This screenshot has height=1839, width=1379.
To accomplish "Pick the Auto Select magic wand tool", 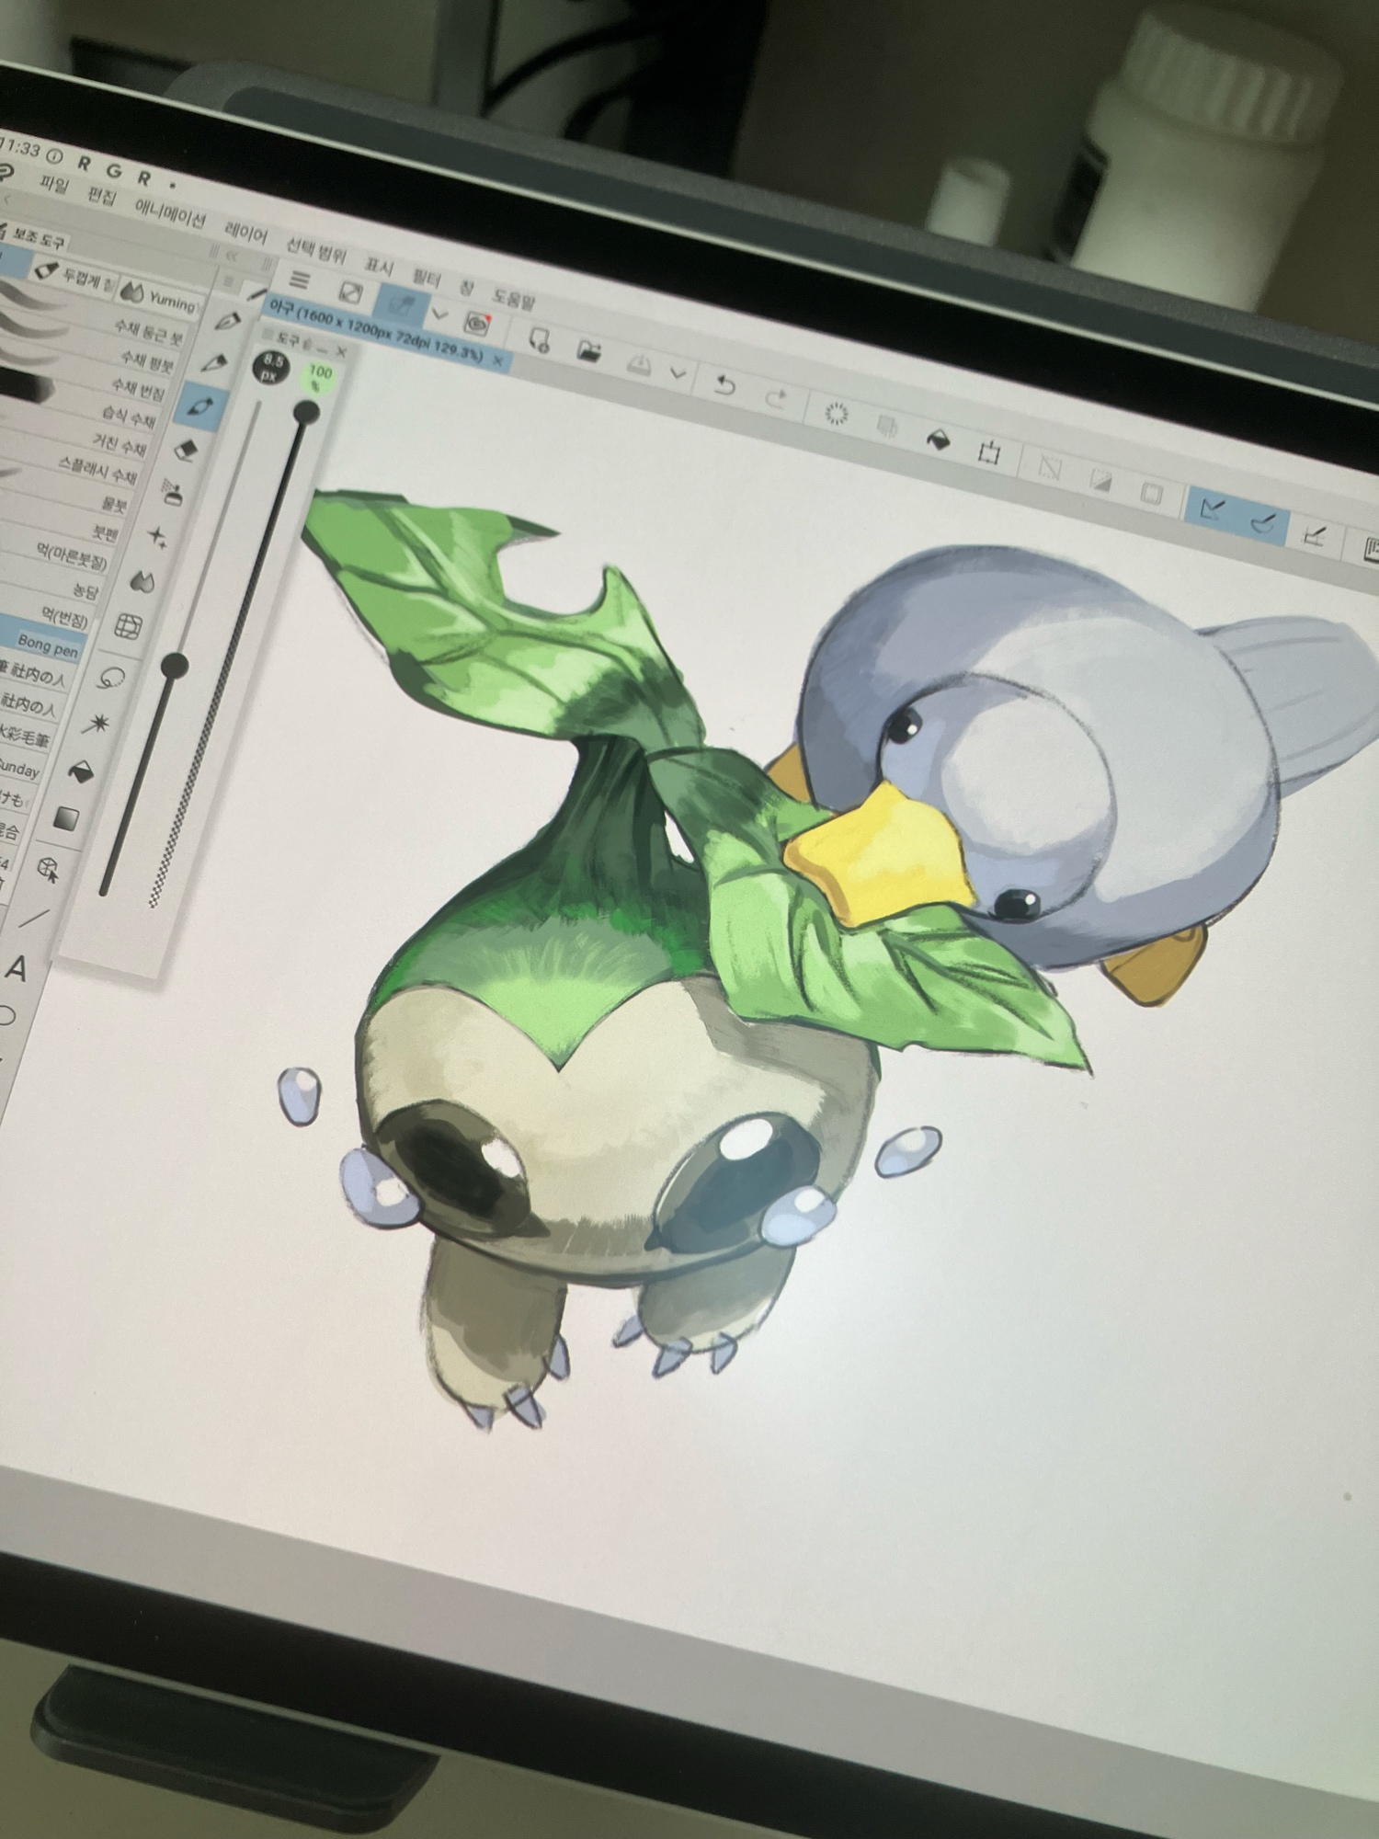I will [x=96, y=724].
